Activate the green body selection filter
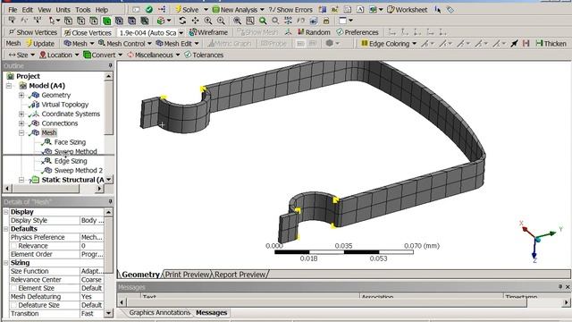Viewport: 572px width, 322px height. click(107, 21)
